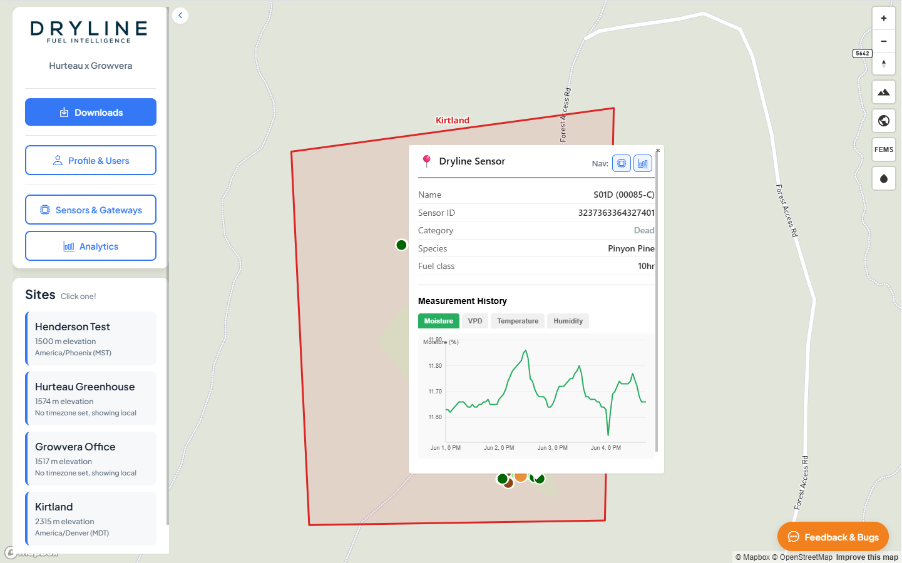
Task: Toggle terrain view with mountain icon
Action: tap(884, 92)
